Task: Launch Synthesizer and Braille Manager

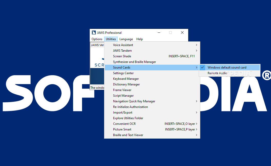Action: pyautogui.click(x=152, y=62)
